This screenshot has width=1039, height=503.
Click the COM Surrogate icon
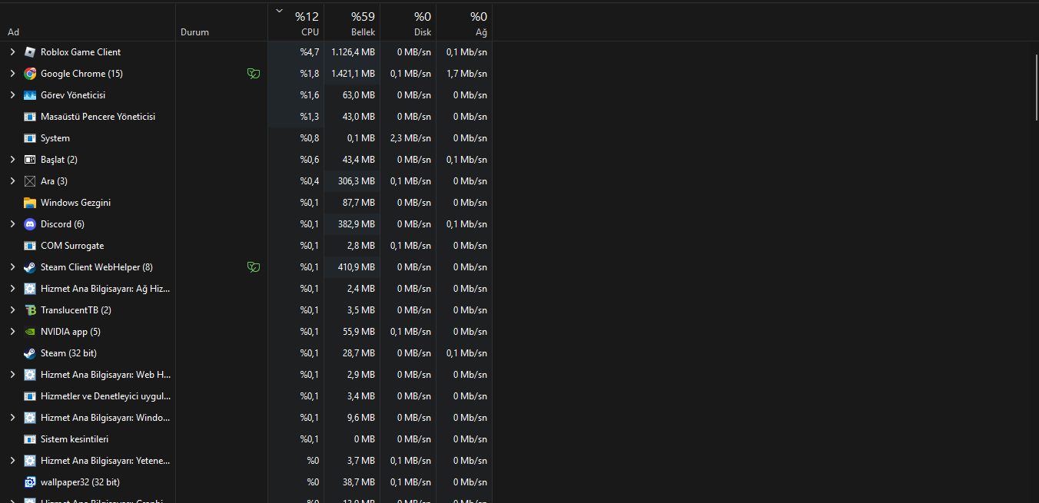click(x=30, y=246)
